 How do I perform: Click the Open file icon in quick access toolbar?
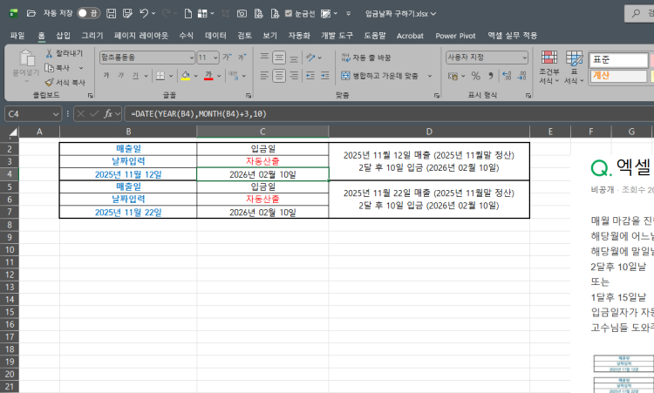(31, 13)
